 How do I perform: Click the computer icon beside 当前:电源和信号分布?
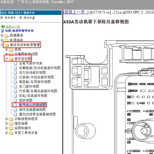(2, 31)
